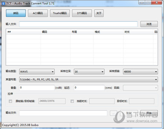Click the ## column header
164x129 pixels.
(23, 32)
